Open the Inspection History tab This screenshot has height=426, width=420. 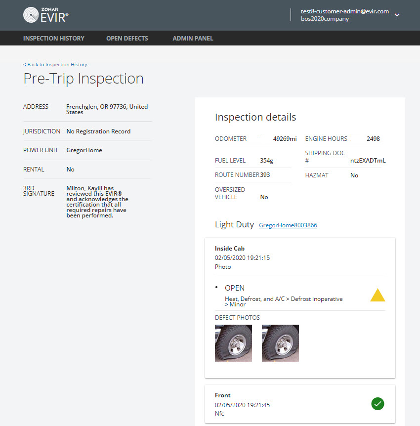[54, 39]
